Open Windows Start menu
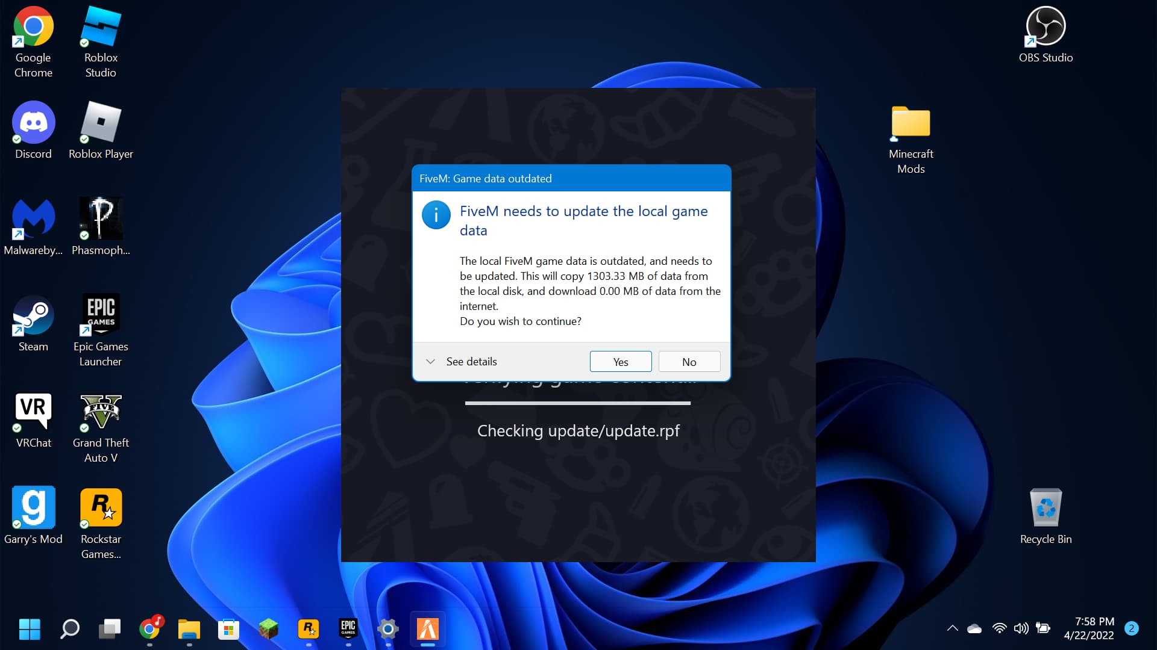Viewport: 1157px width, 650px height. pyautogui.click(x=29, y=629)
